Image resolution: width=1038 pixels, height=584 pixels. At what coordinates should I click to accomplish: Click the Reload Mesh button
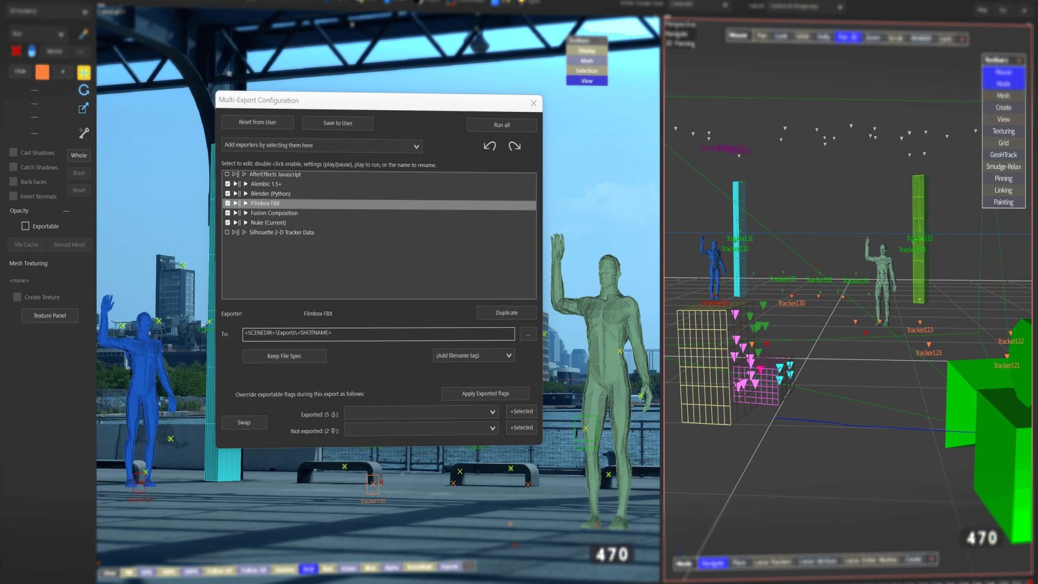(x=69, y=244)
